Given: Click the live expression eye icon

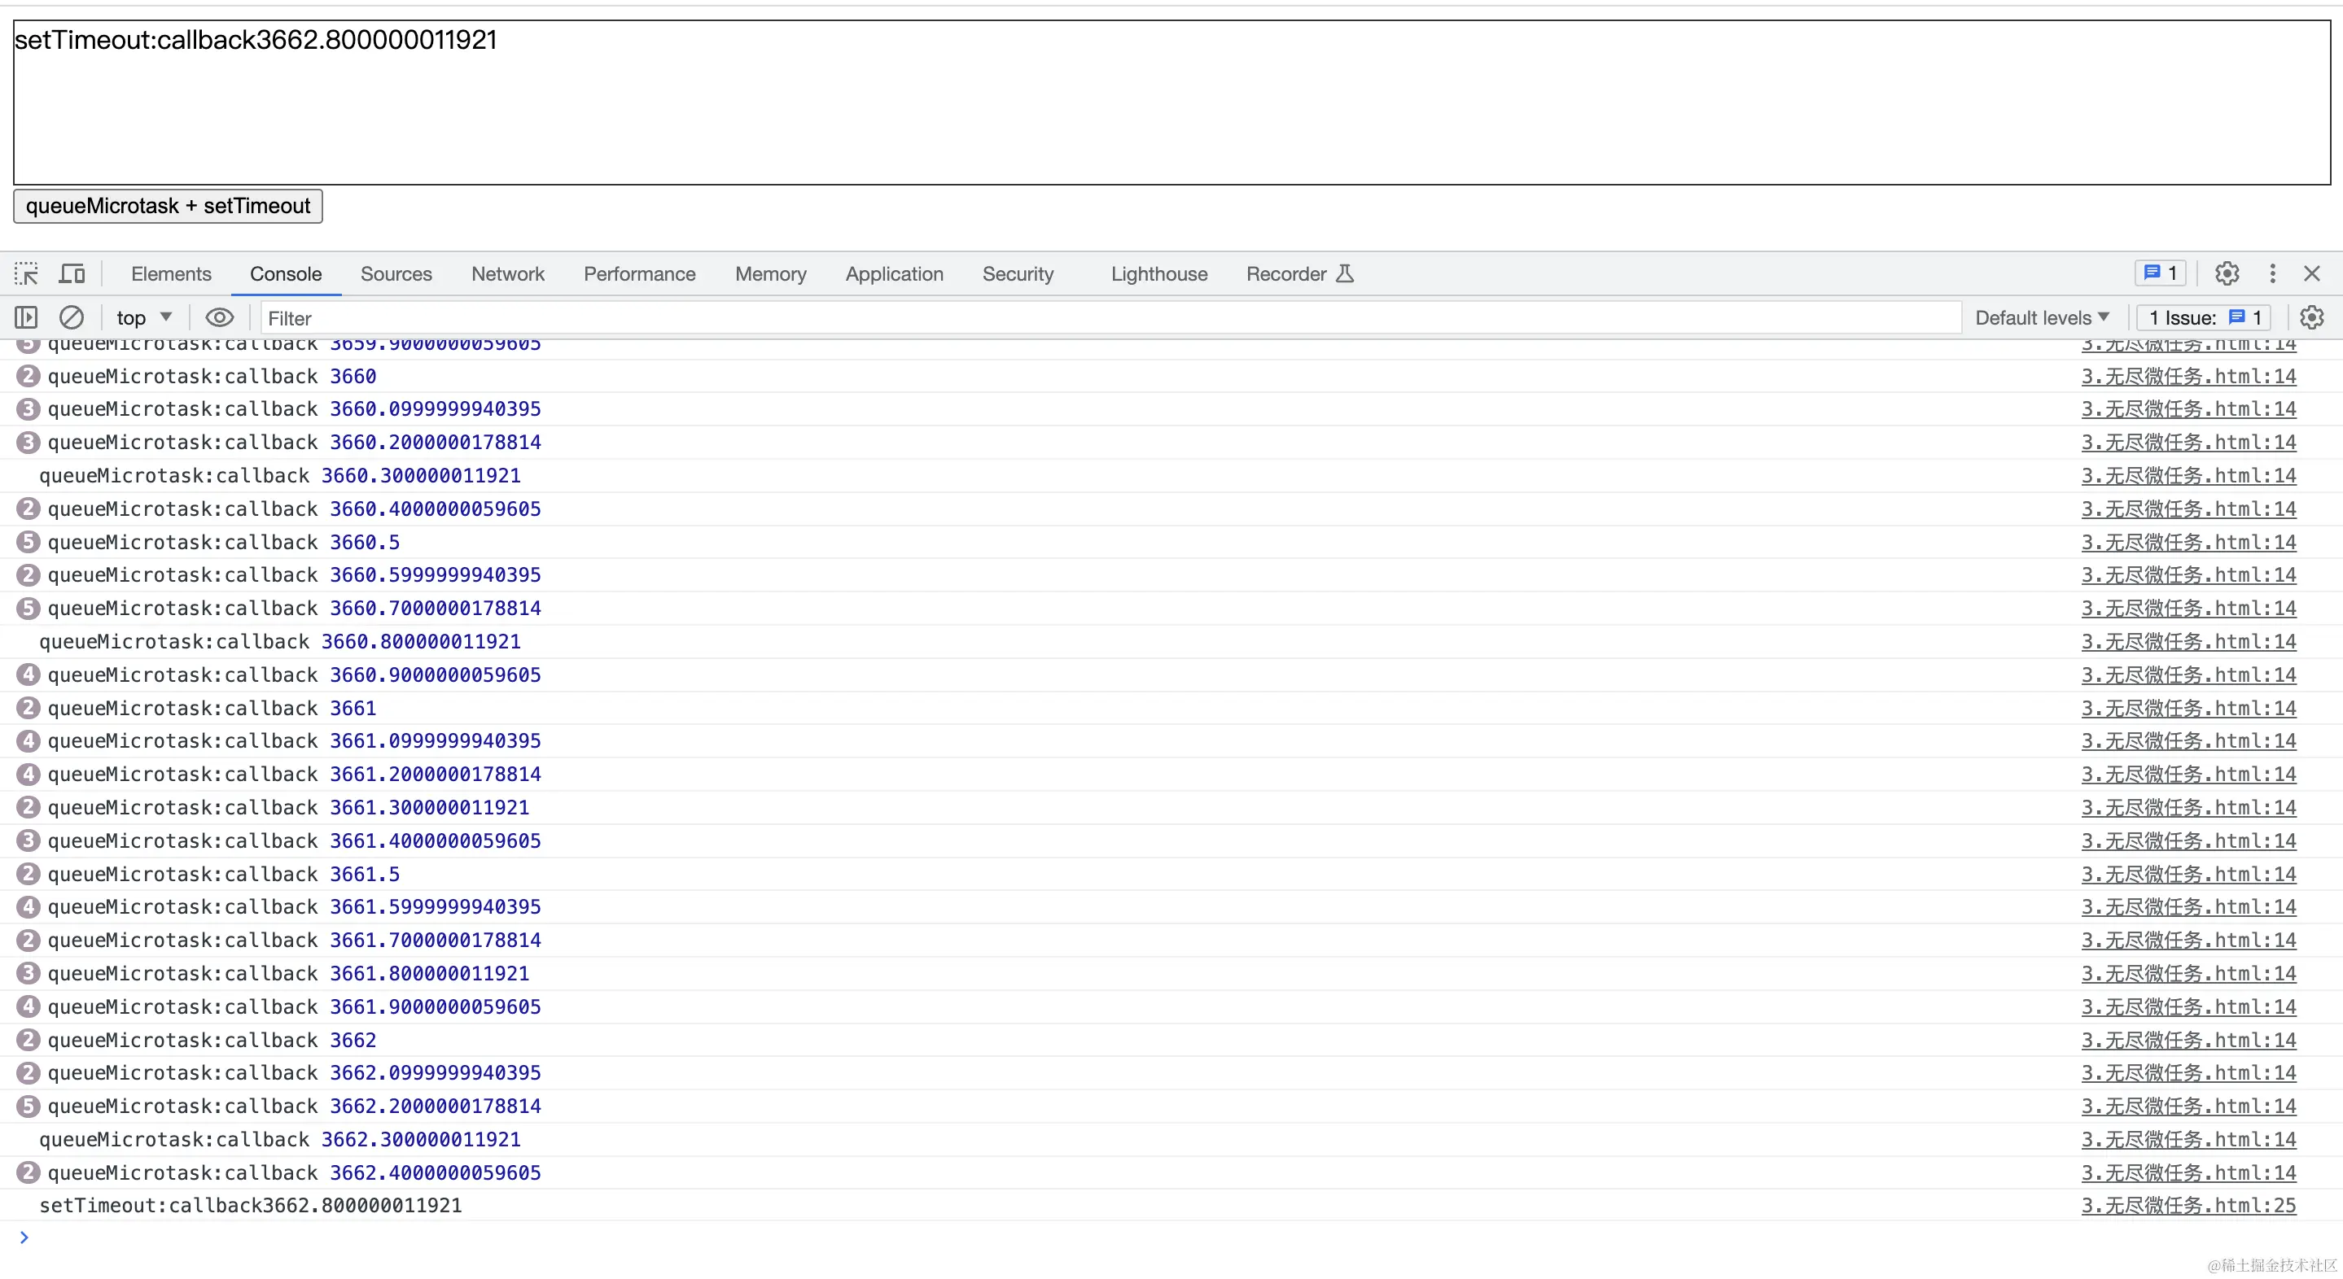Looking at the screenshot, I should (x=219, y=317).
